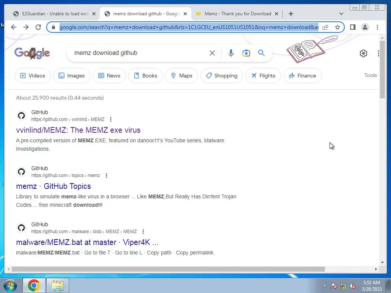Open the Chrome side panel

click(x=352, y=27)
